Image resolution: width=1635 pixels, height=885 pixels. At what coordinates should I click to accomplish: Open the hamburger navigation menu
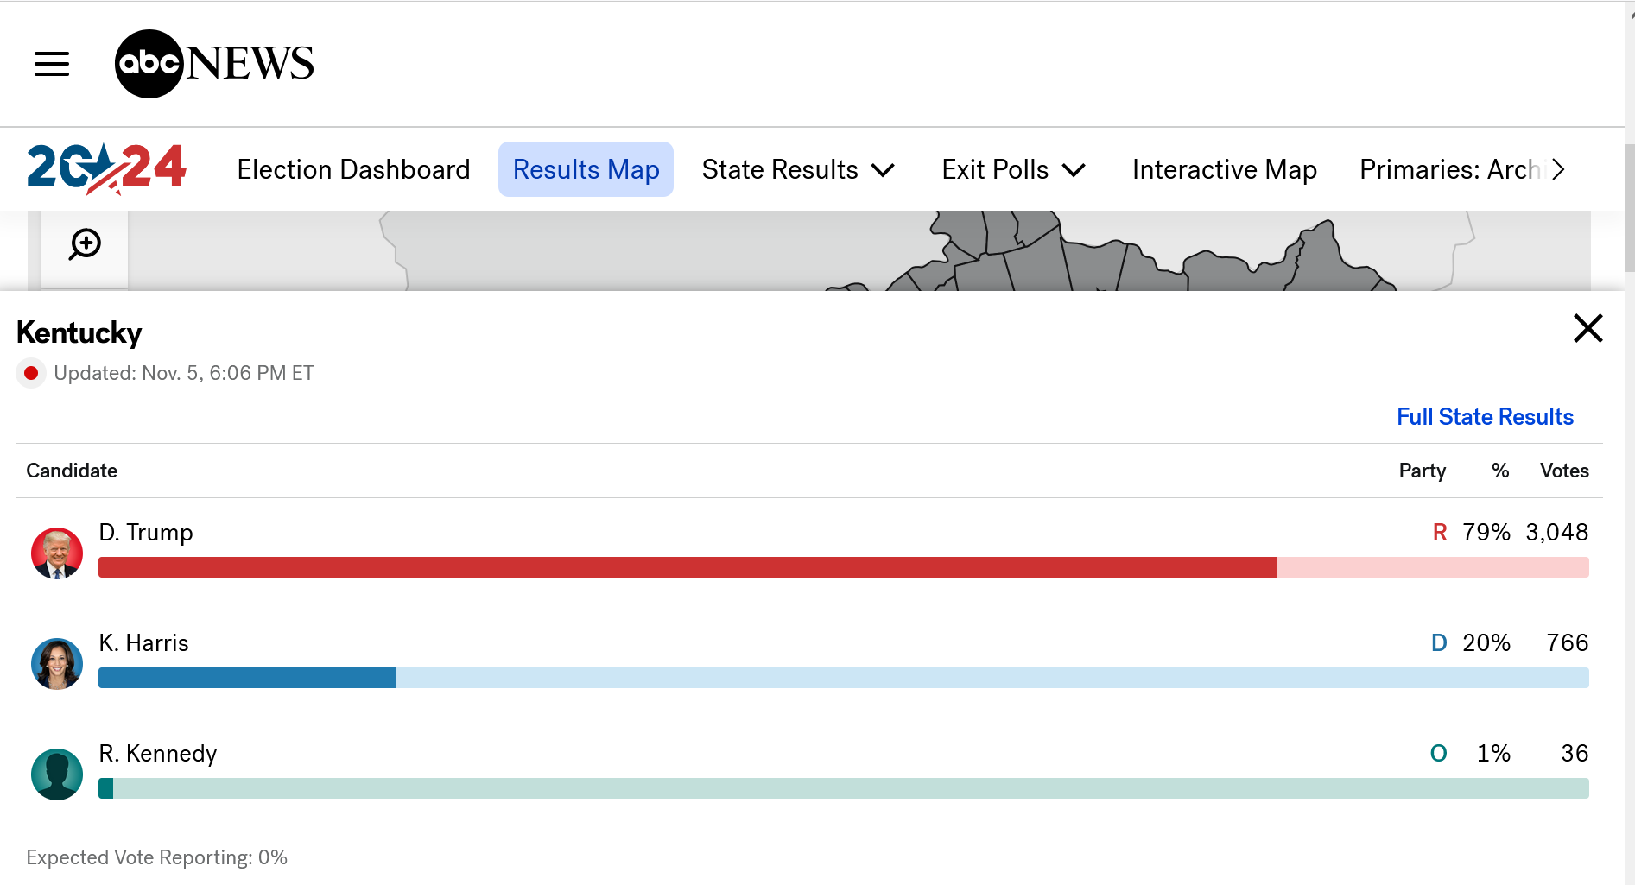pyautogui.click(x=52, y=64)
